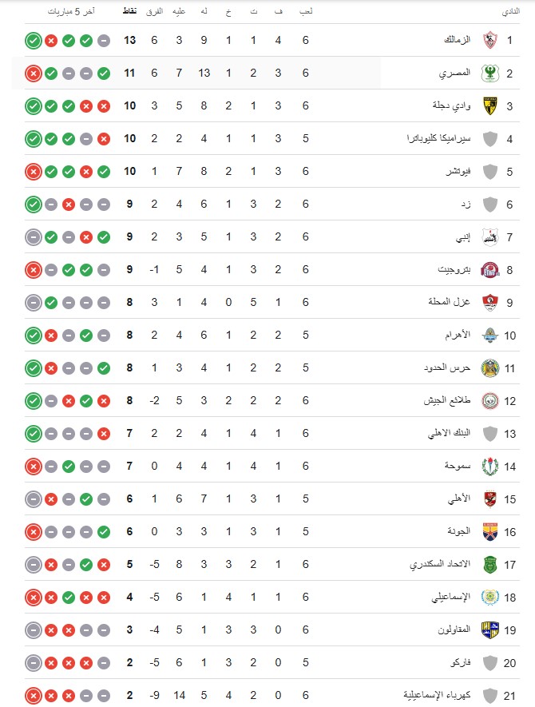Click the Al Ahly red eagle logo
This screenshot has width=535, height=707.
(490, 499)
